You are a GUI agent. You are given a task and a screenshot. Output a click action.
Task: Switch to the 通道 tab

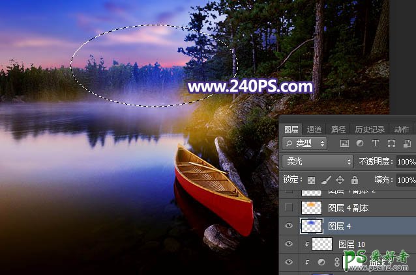[314, 129]
